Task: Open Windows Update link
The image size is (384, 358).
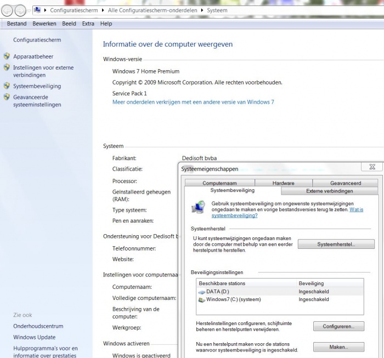Action: click(34, 337)
